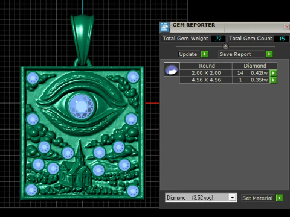Click the Total Gem Weight value field
This screenshot has width=290, height=217.
[x=218, y=39]
